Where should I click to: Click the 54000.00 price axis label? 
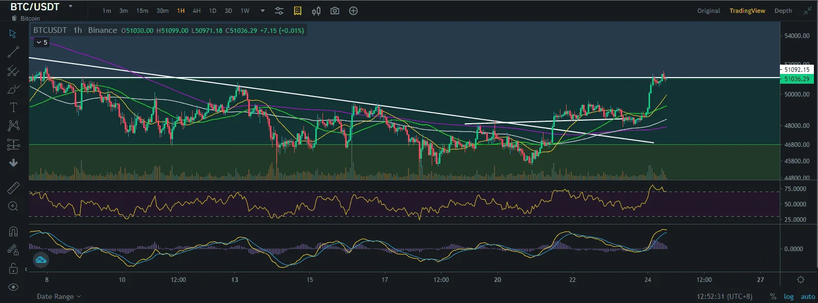pos(797,36)
